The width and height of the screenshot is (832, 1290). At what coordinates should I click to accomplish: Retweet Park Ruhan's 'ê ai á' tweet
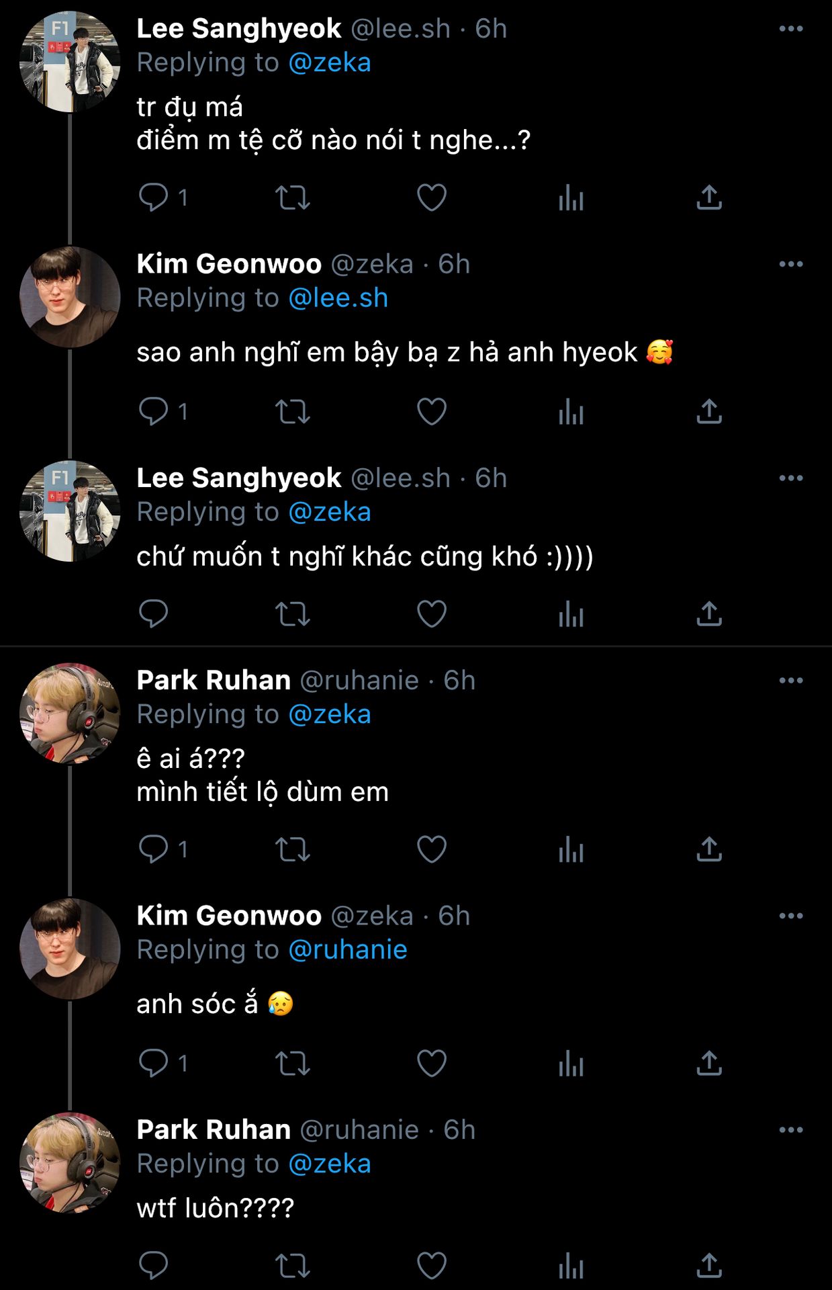pyautogui.click(x=293, y=849)
